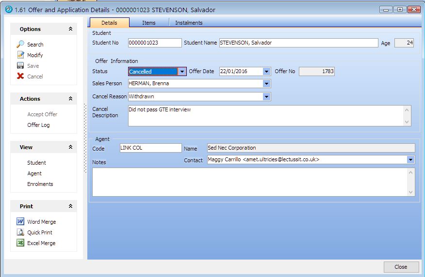
Task: Click the Quick Print icon
Action: (x=20, y=232)
